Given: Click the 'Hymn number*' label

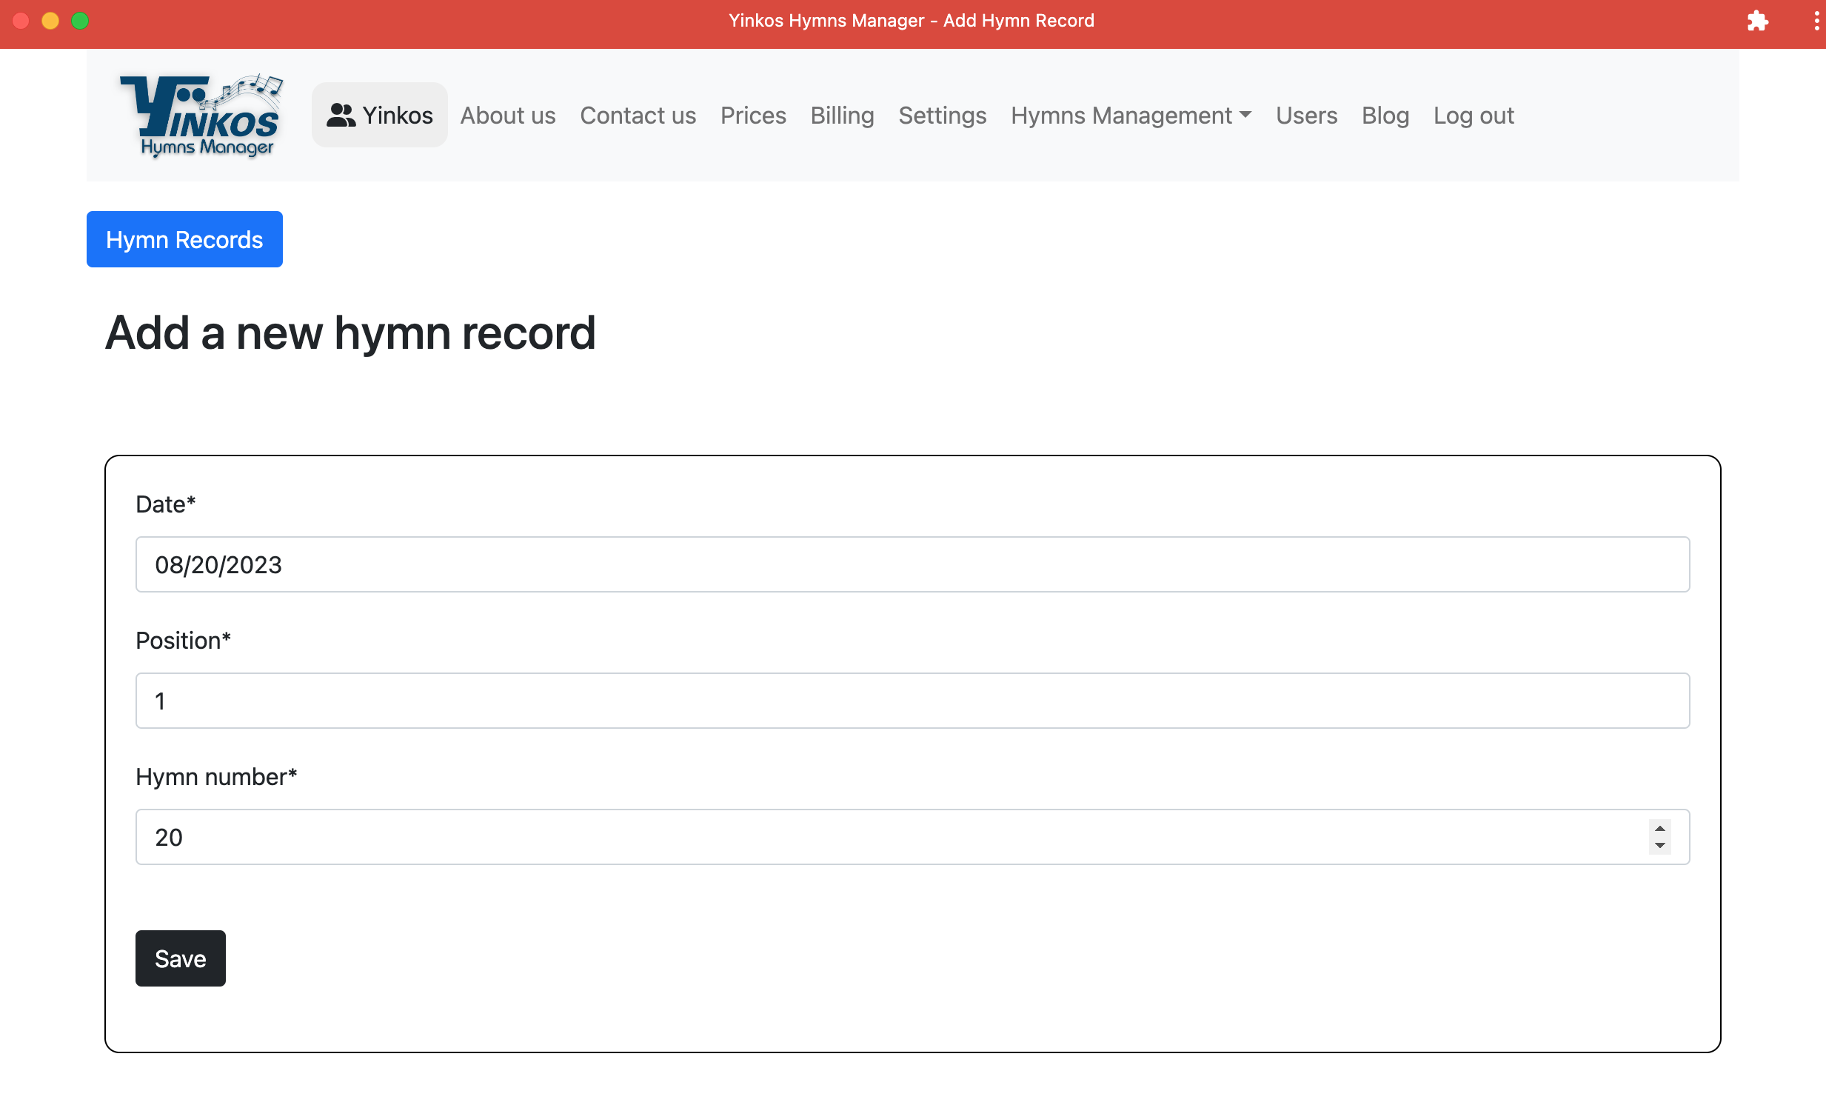Looking at the screenshot, I should pos(215,777).
